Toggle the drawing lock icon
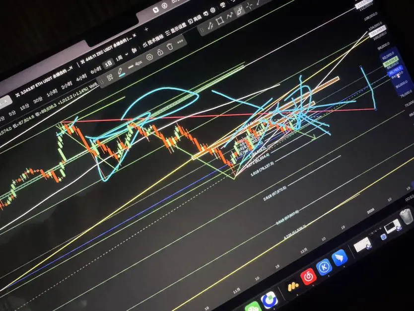 pos(160,52)
